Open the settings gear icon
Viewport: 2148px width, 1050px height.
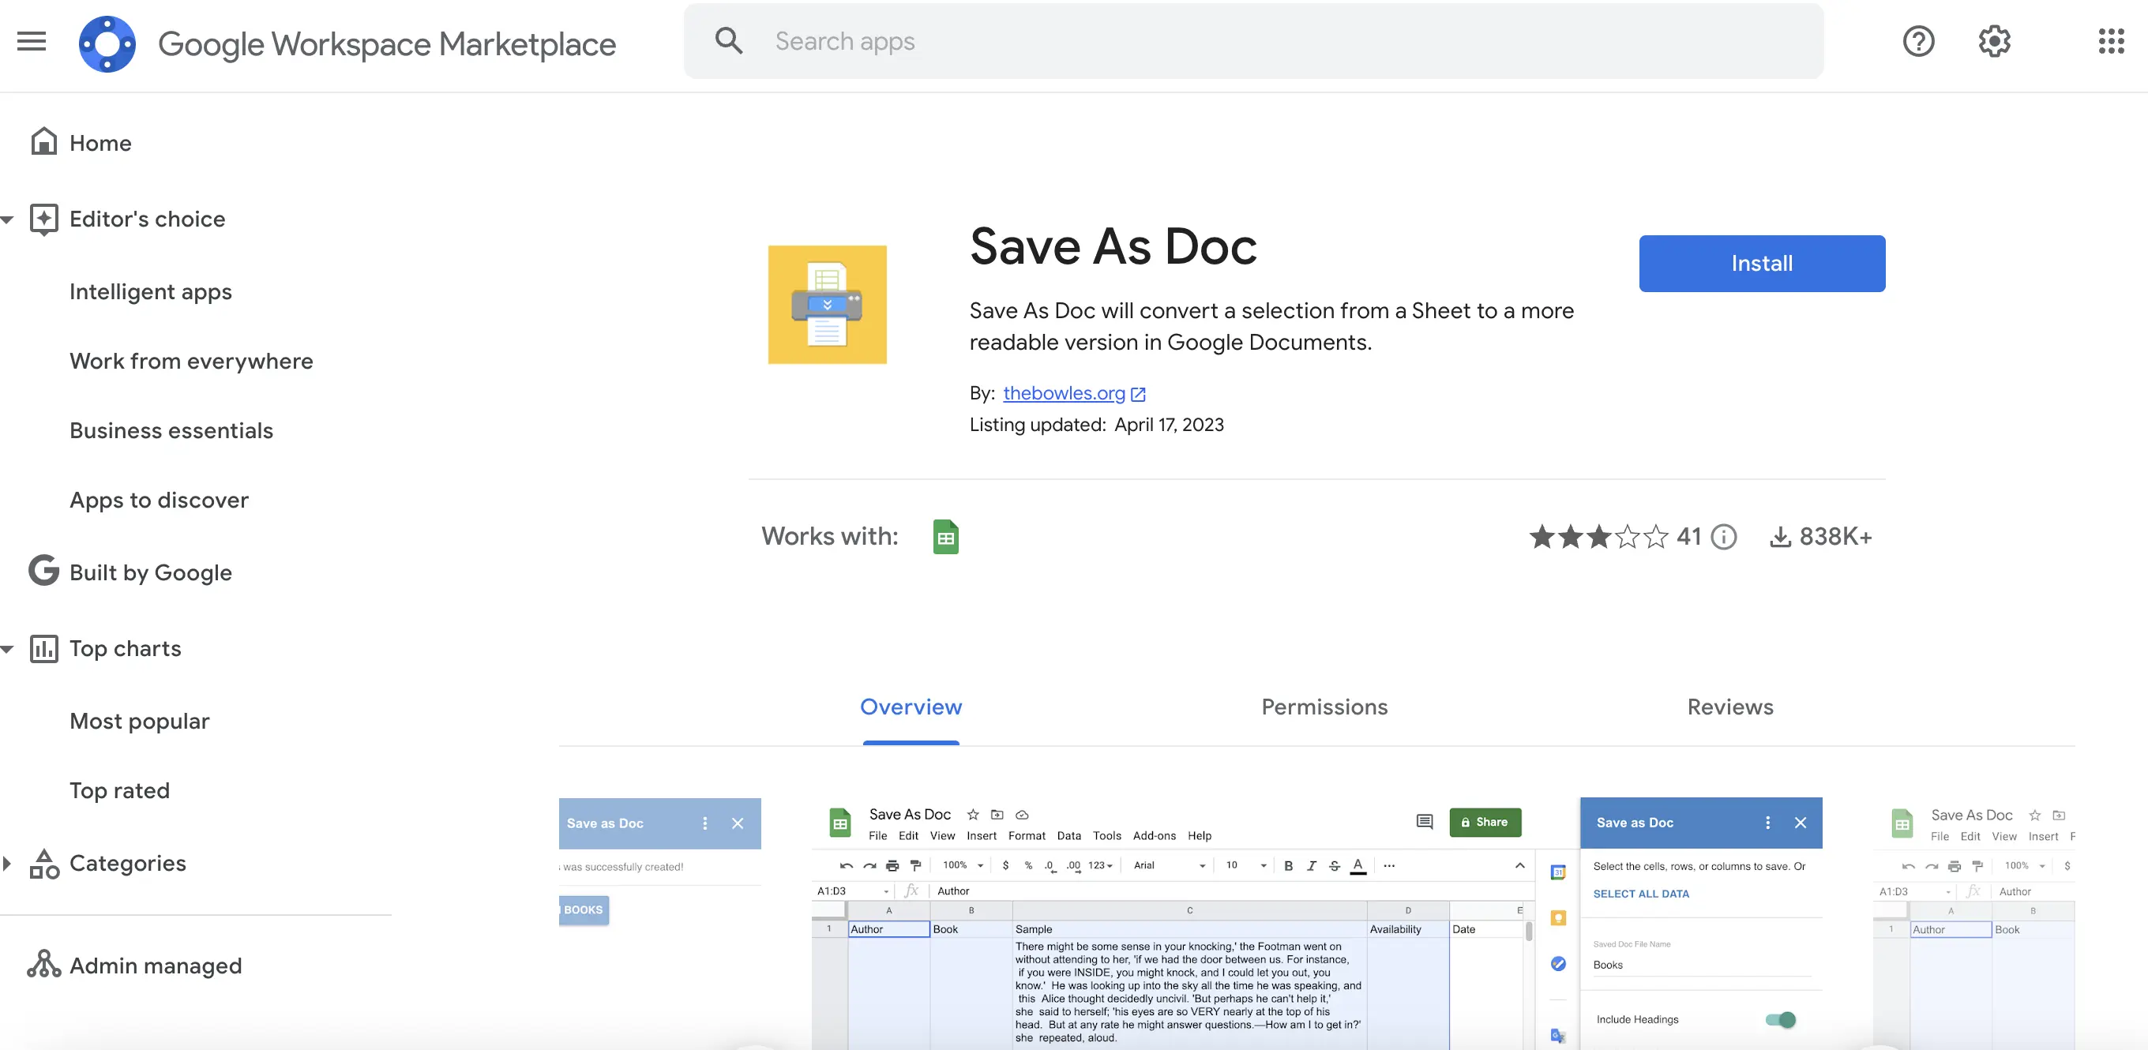tap(1994, 41)
